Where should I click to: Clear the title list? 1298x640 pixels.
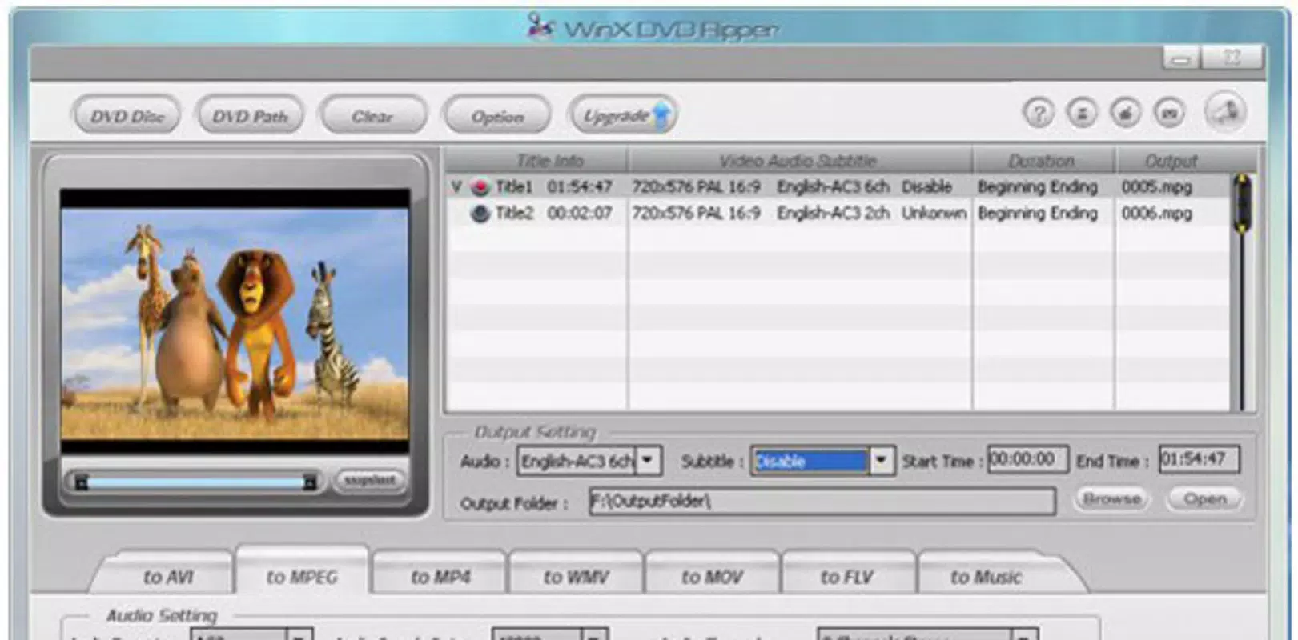372,116
